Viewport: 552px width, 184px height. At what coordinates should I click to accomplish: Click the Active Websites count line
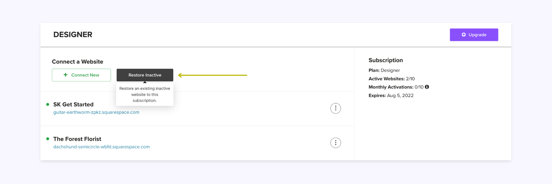pos(392,78)
